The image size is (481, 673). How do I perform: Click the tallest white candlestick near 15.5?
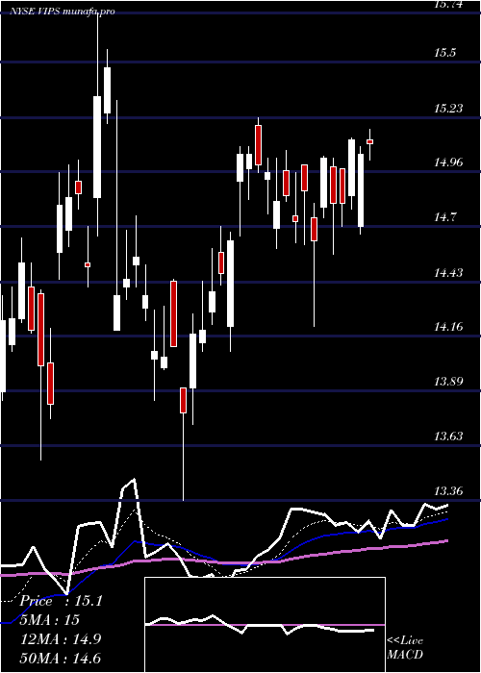click(97, 147)
